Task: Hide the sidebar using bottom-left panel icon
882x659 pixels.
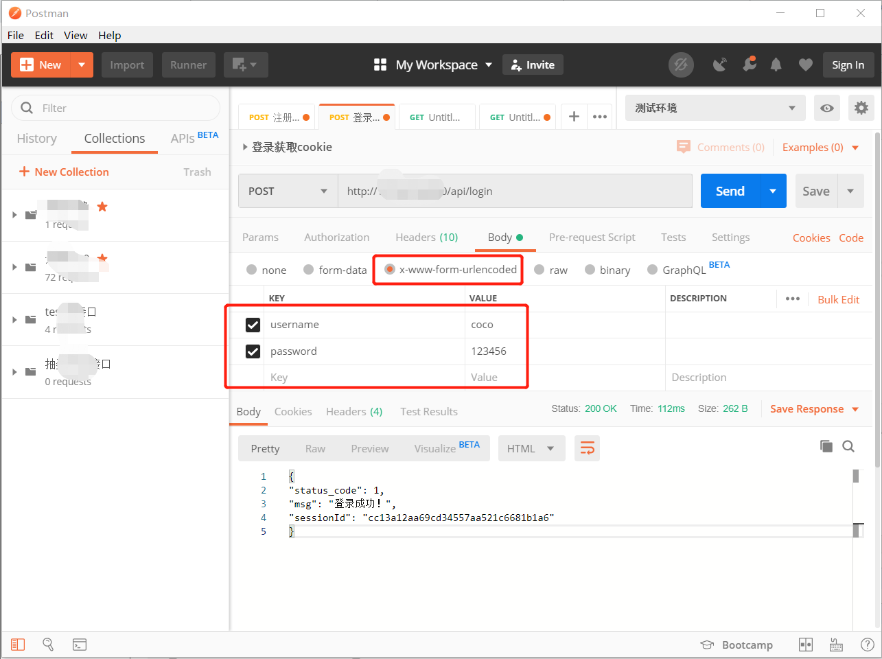Action: [x=17, y=644]
